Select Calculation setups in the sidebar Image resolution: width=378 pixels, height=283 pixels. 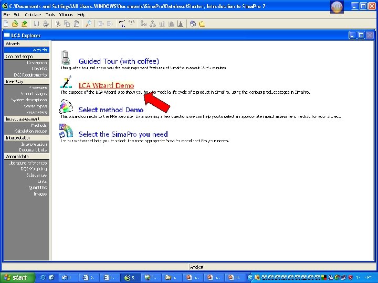coord(30,131)
